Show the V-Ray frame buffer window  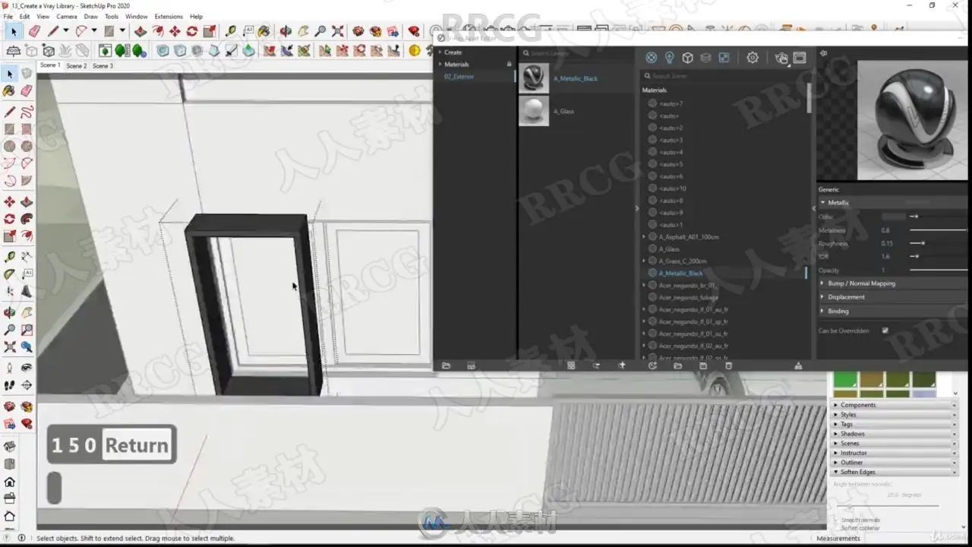(x=800, y=58)
